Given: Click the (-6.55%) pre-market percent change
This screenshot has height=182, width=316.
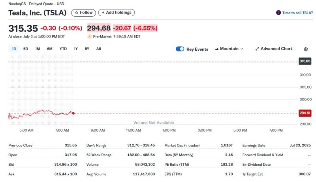Looking at the screenshot, I should click(x=145, y=28).
